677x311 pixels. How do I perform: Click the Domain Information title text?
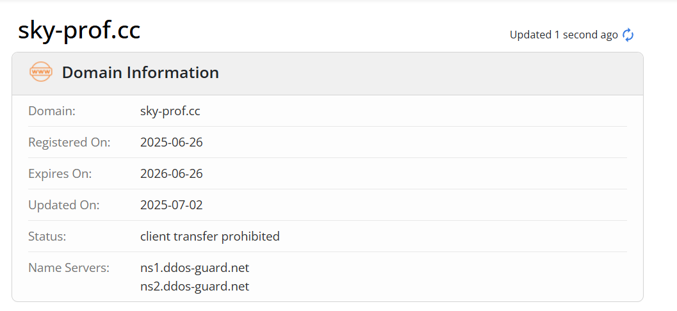point(140,72)
